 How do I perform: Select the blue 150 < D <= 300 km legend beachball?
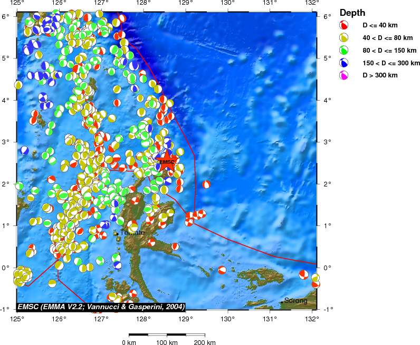(343, 63)
